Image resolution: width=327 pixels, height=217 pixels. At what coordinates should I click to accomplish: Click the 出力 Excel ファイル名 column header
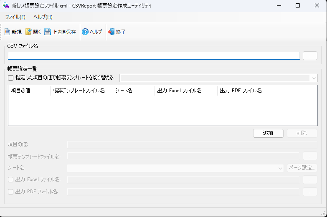click(x=186, y=91)
